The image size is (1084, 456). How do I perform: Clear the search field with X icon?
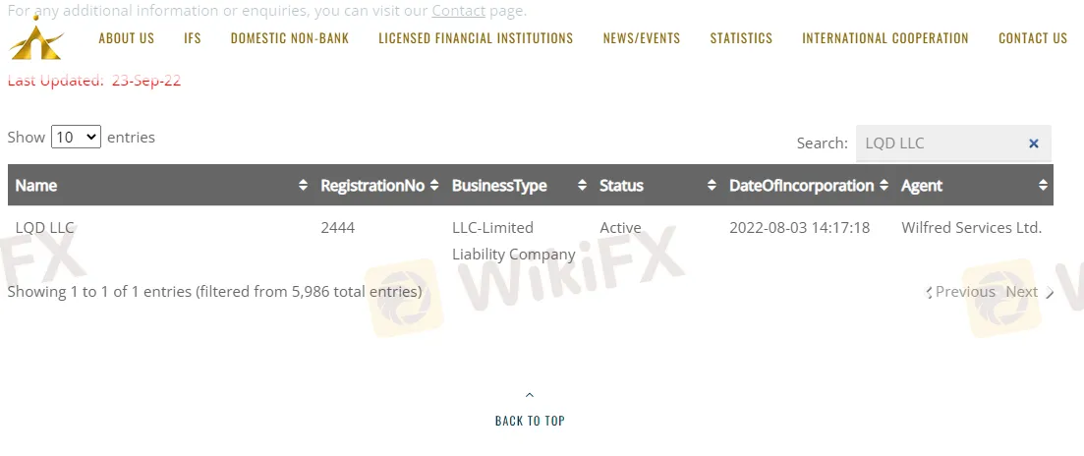point(1033,143)
